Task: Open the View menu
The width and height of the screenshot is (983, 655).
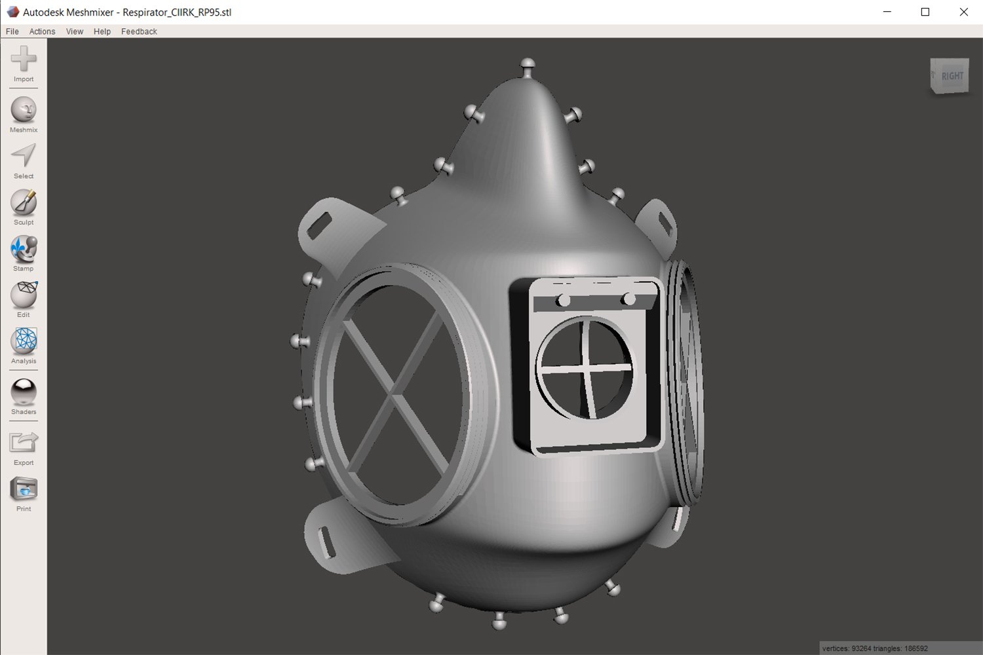Action: 75,31
